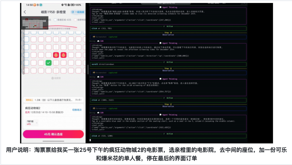Tap the back arrow in the seat selection header
Viewport: 292px width, 165px height.
[x=25, y=12]
